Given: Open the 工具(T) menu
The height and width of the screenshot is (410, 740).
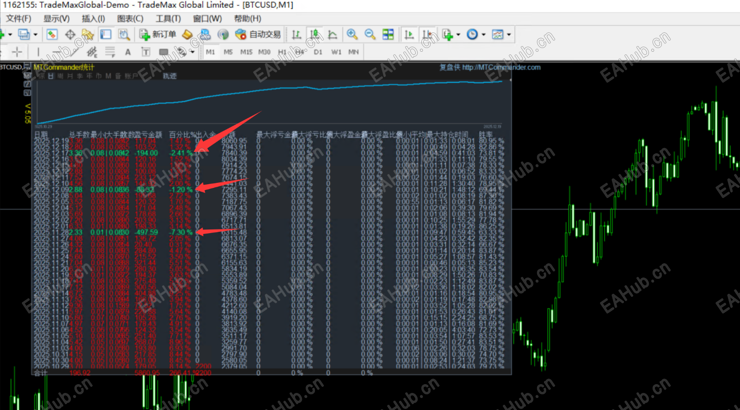Looking at the screenshot, I should [x=168, y=18].
